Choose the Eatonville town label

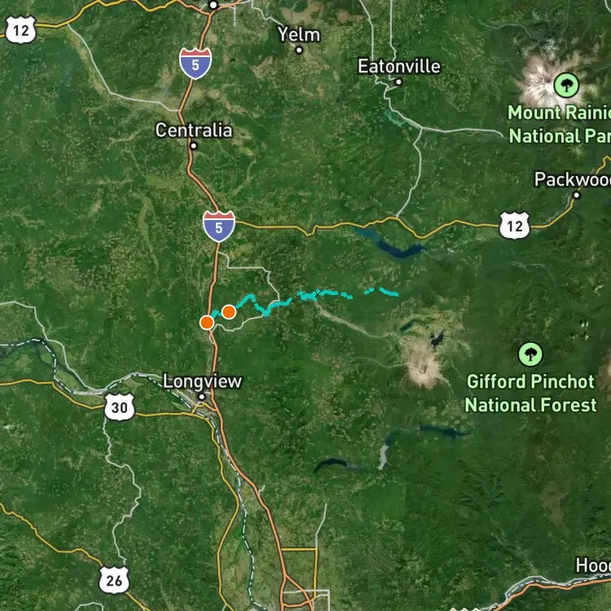pyautogui.click(x=399, y=67)
